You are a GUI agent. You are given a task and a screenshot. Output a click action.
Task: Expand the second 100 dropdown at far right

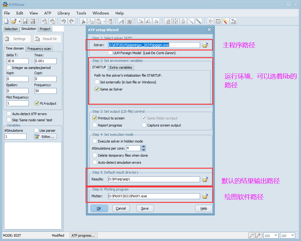tap(292, 236)
